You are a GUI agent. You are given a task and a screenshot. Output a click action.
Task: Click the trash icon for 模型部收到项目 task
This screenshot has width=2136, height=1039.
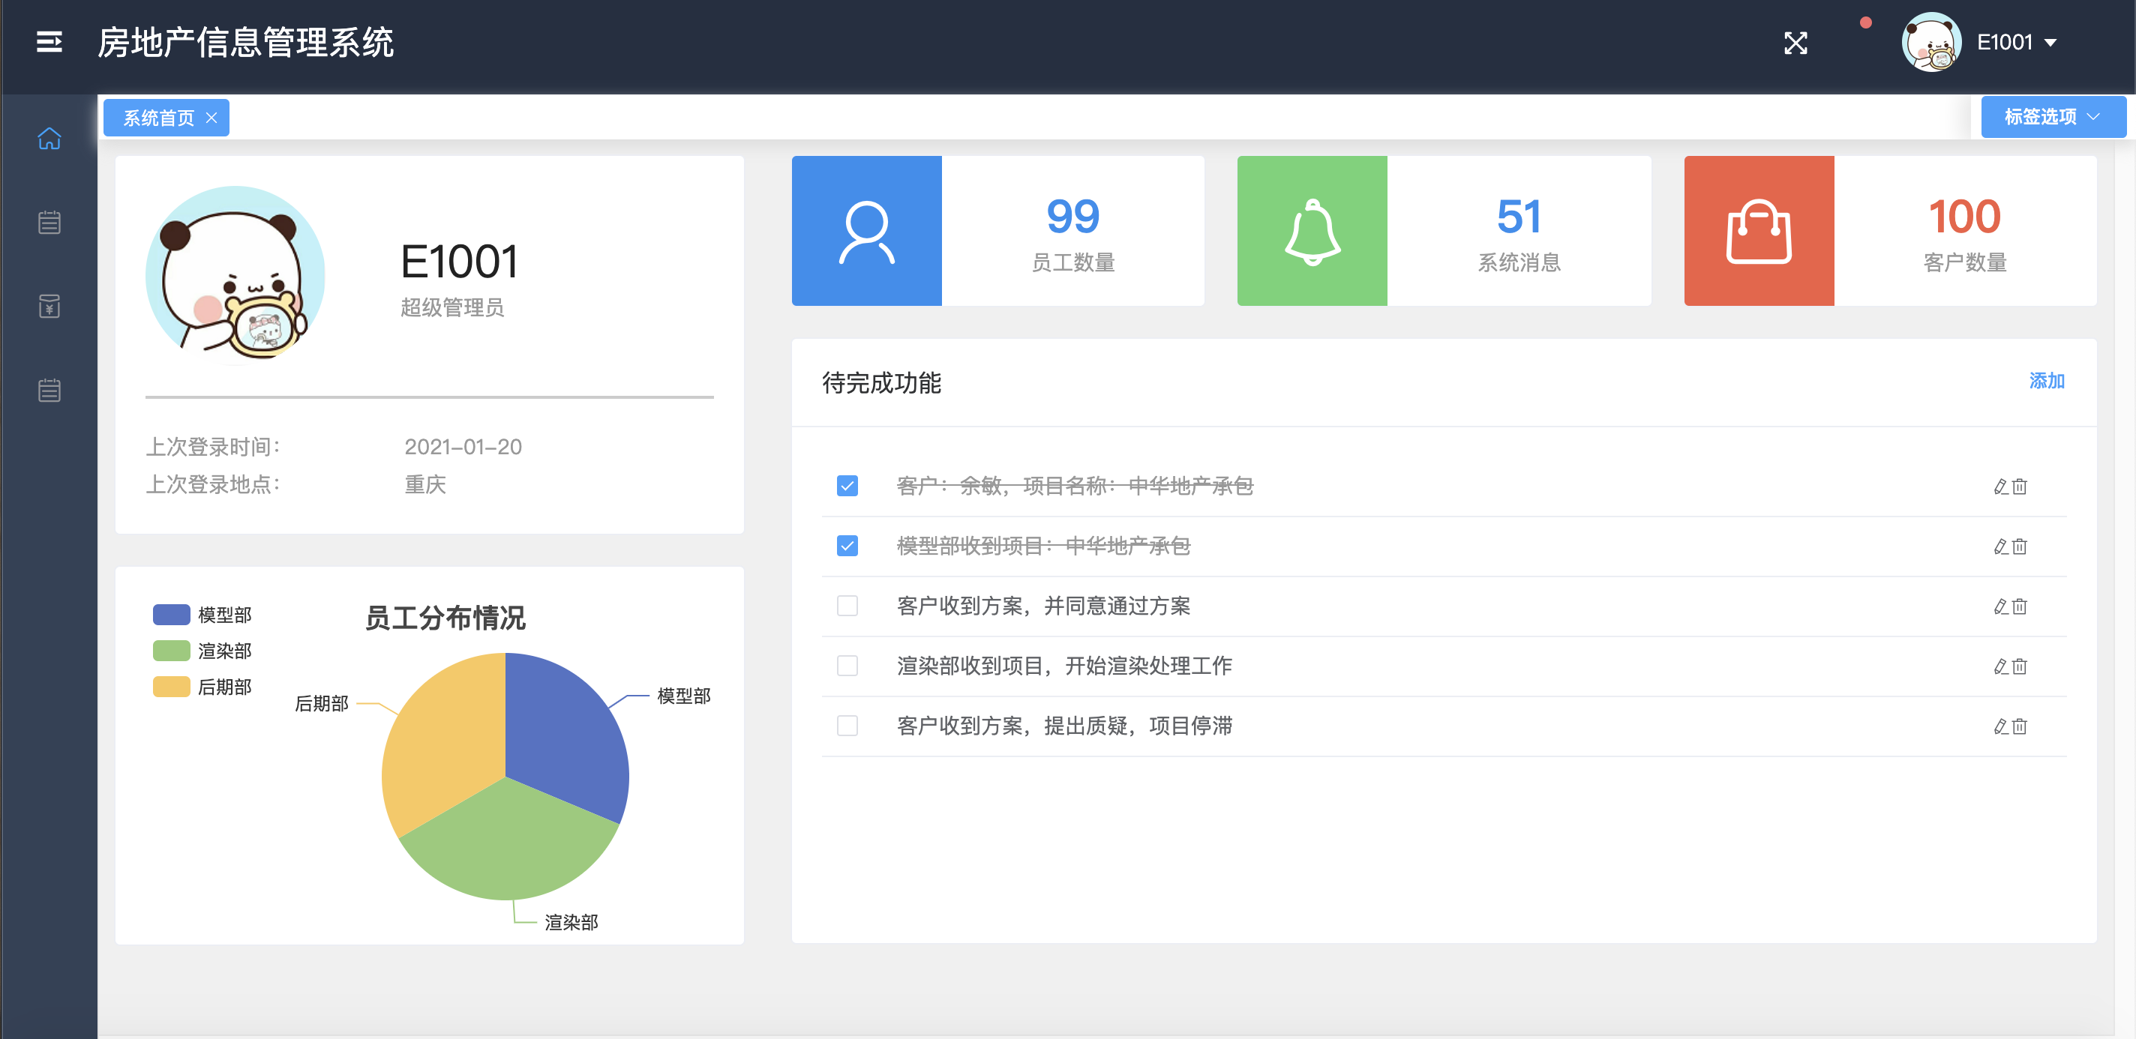pos(2020,546)
